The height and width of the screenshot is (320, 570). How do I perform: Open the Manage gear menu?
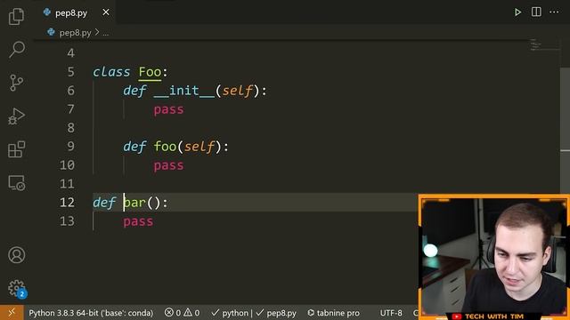coord(16,288)
